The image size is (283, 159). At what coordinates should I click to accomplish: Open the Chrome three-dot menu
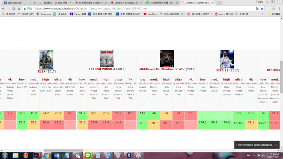pos(279,9)
